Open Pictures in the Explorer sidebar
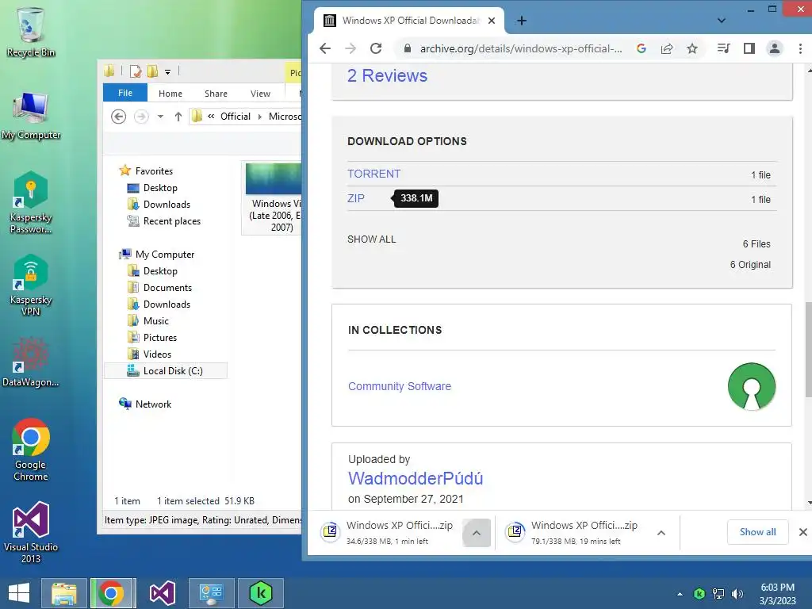This screenshot has height=609, width=812. click(x=159, y=338)
